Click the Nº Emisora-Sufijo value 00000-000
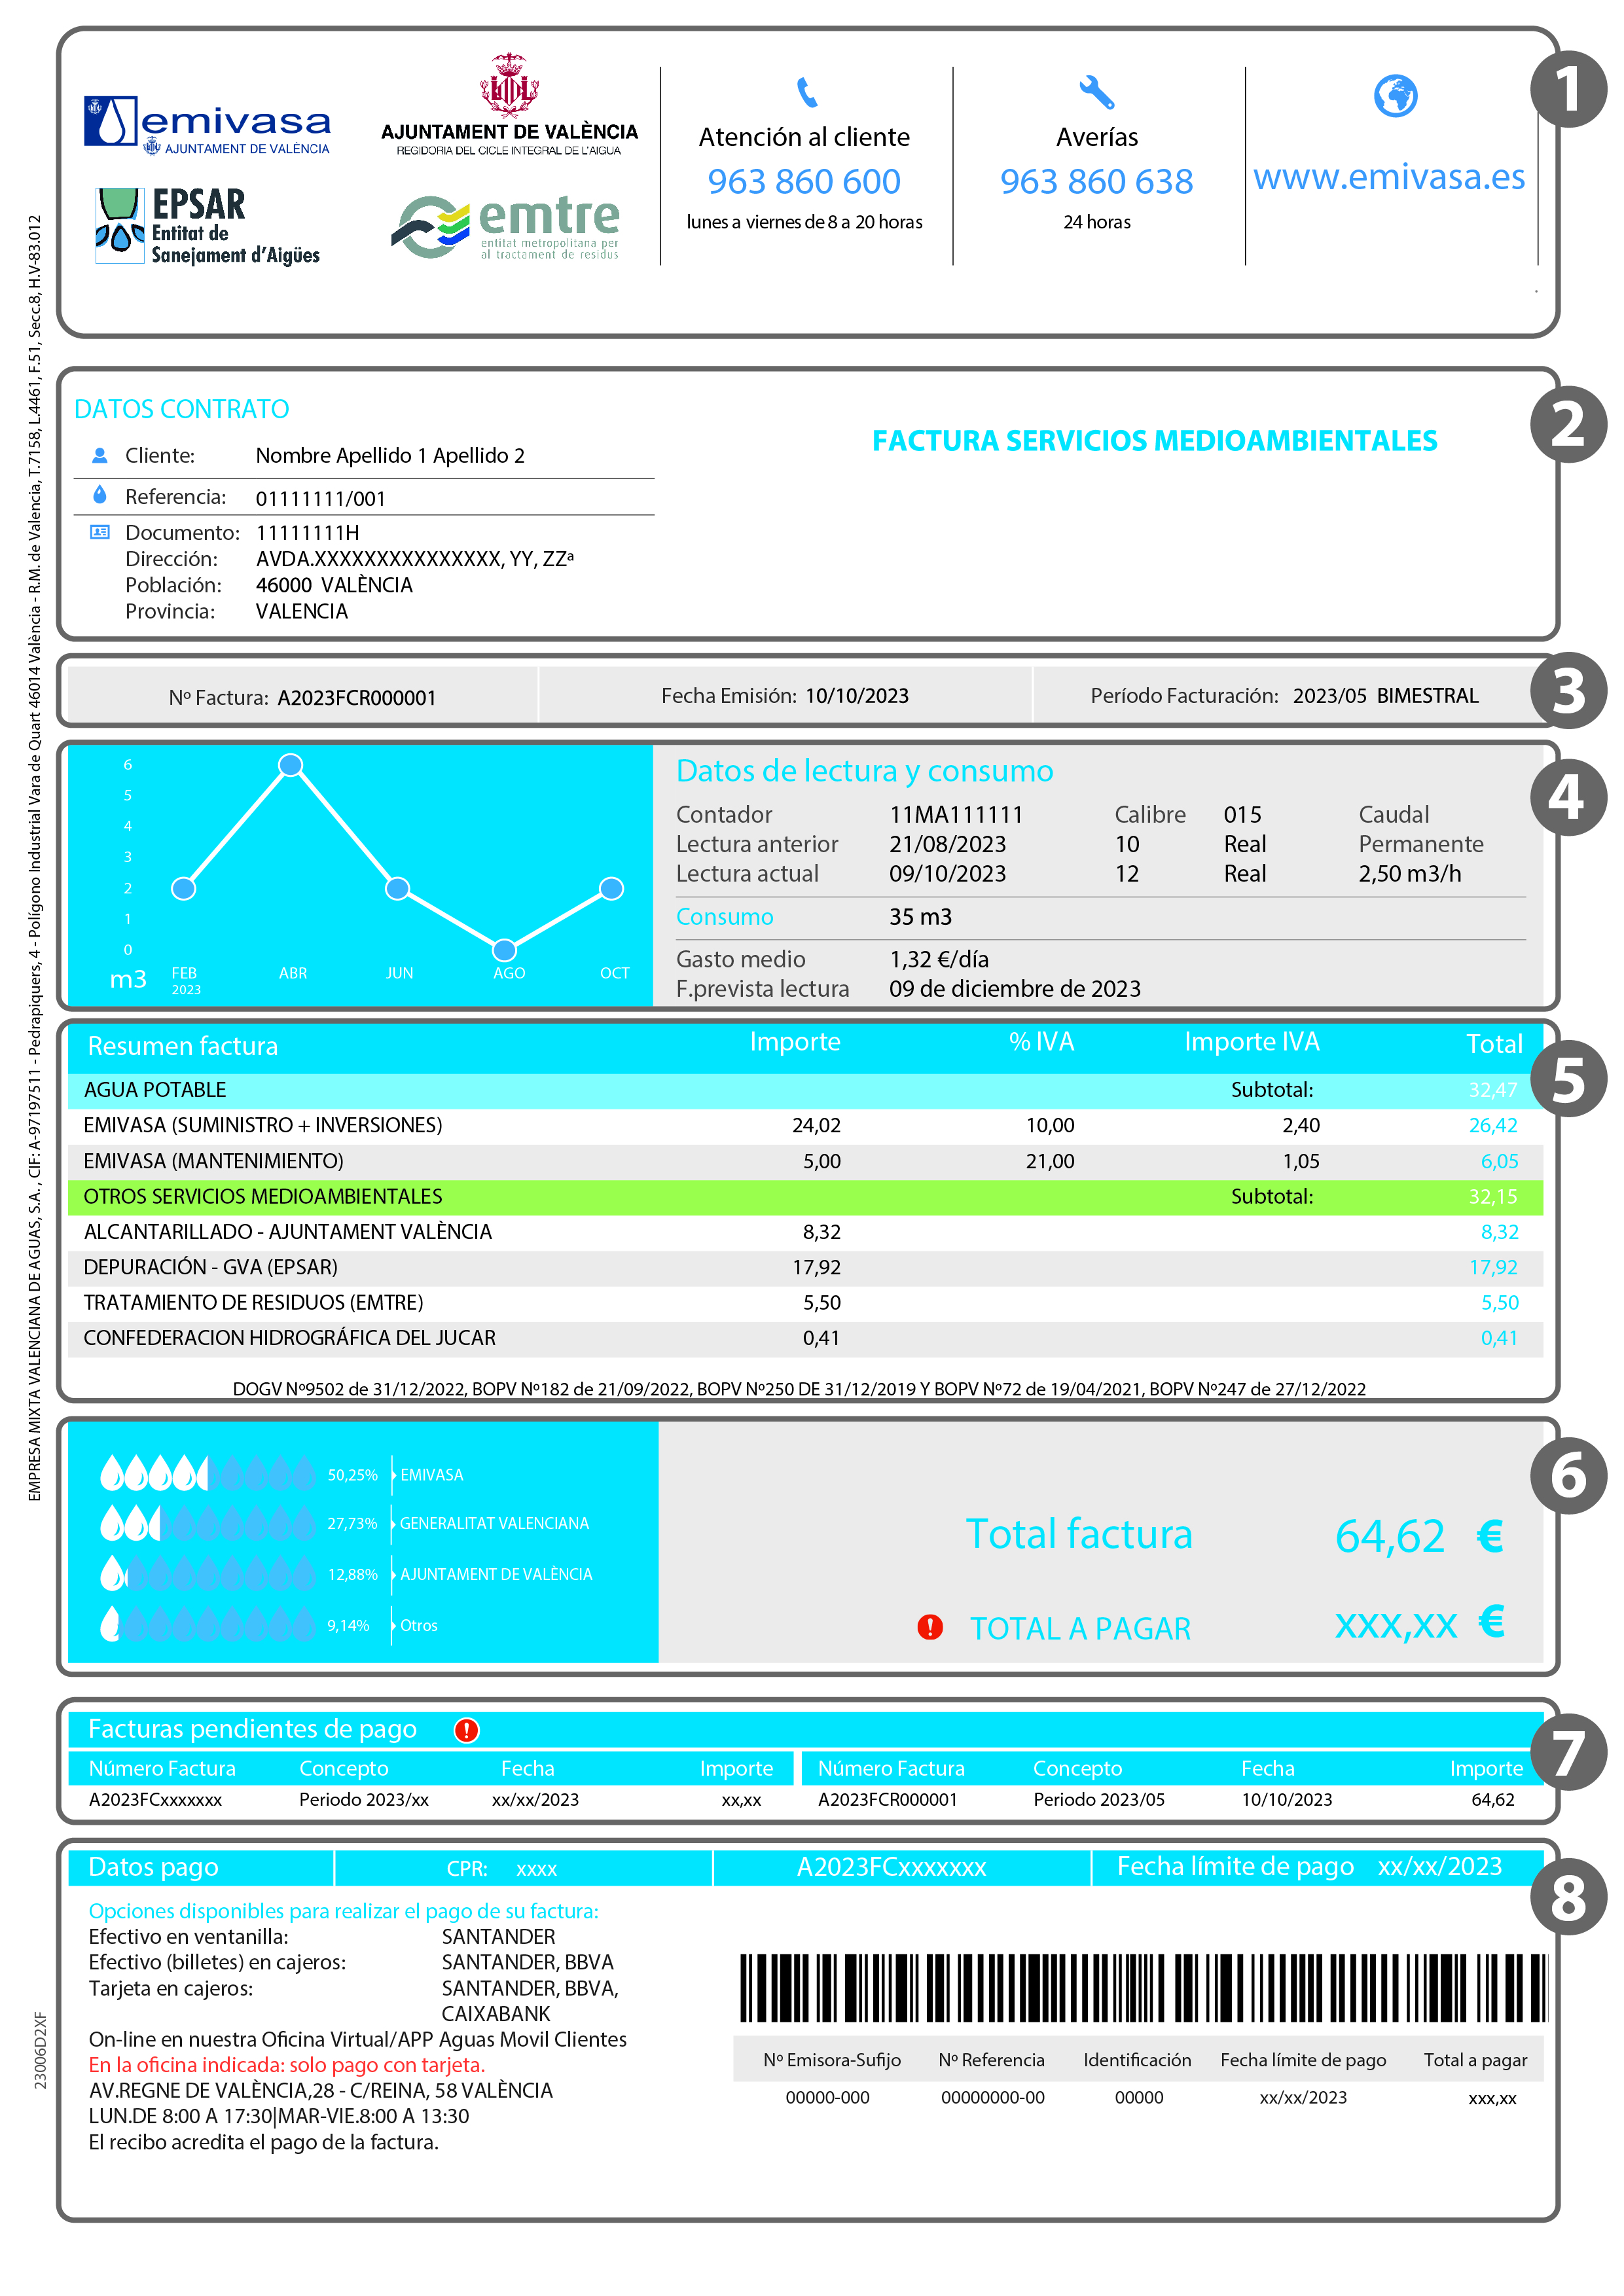Screen dimensions: 1624x2296 tap(827, 2098)
